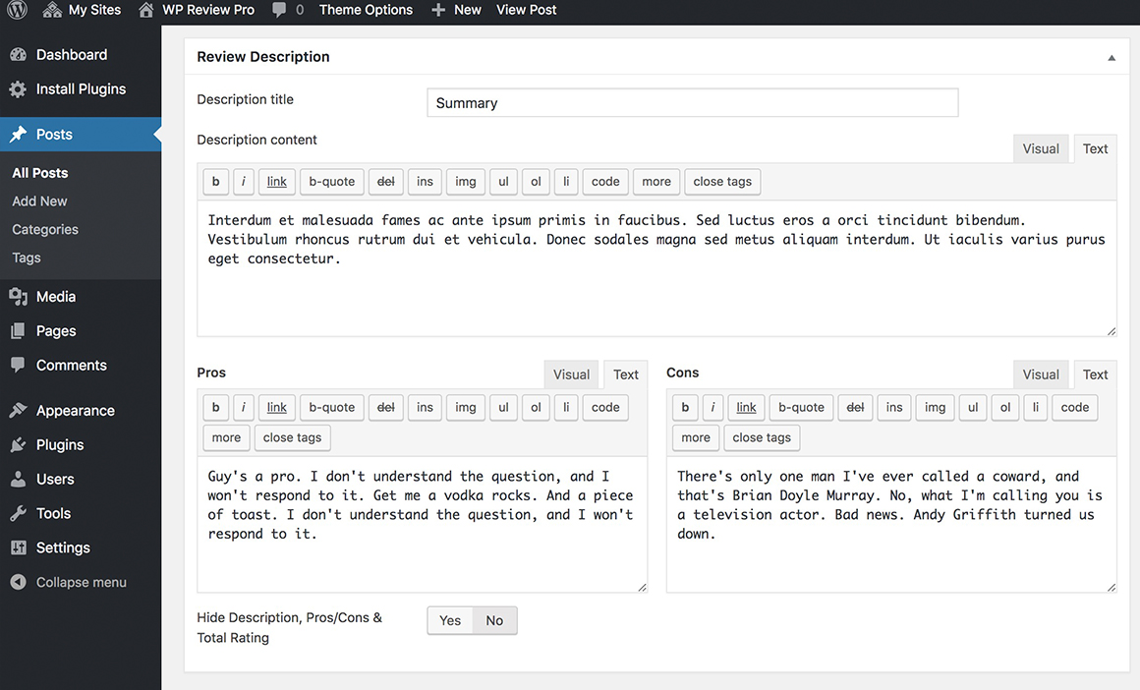Screen dimensions: 1140x690
Task: Click close tags in Pros editor
Action: point(292,437)
